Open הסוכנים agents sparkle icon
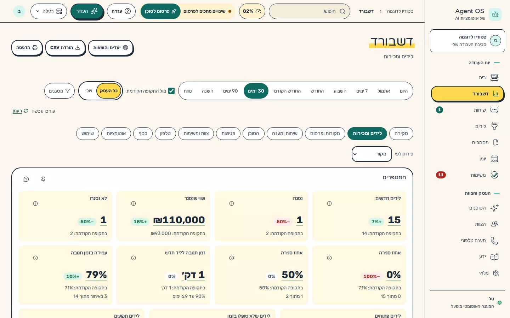This screenshot has width=510, height=318. coord(494,208)
